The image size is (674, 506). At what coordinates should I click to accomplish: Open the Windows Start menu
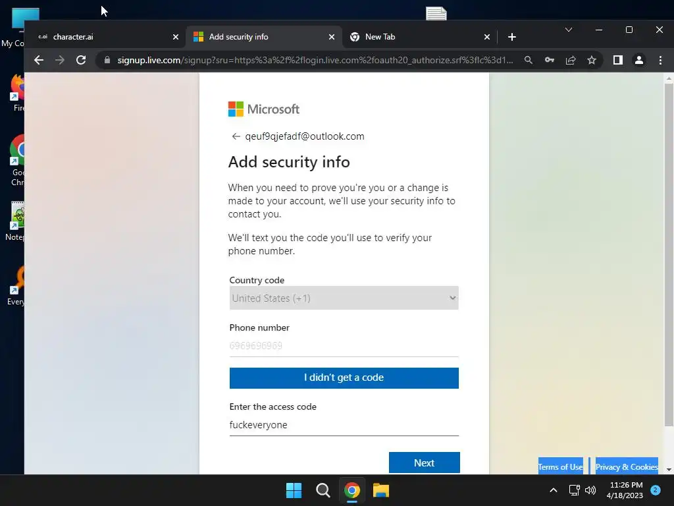click(x=294, y=490)
